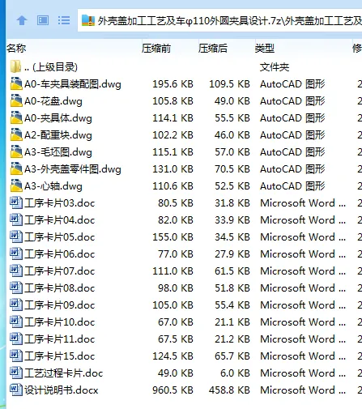The height and width of the screenshot is (409, 362).
Task: Select the file 工序卡片03.doc
Action: point(60,203)
